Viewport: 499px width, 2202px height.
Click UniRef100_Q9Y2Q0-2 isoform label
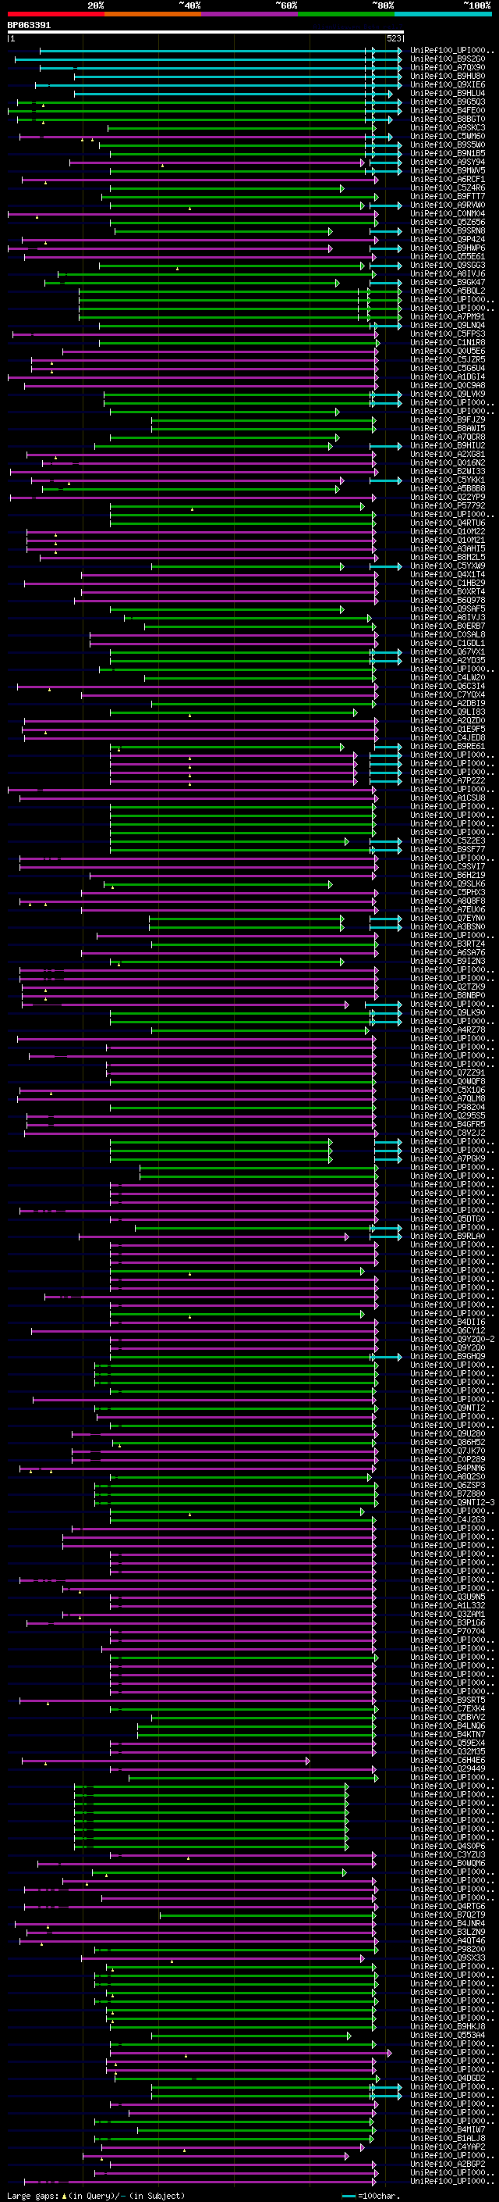[453, 1340]
